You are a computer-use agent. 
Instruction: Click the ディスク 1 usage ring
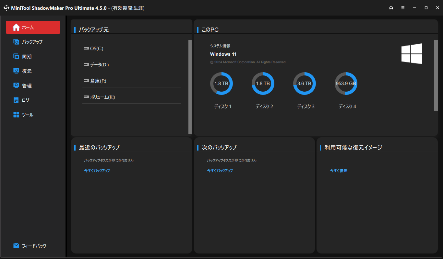pos(221,84)
